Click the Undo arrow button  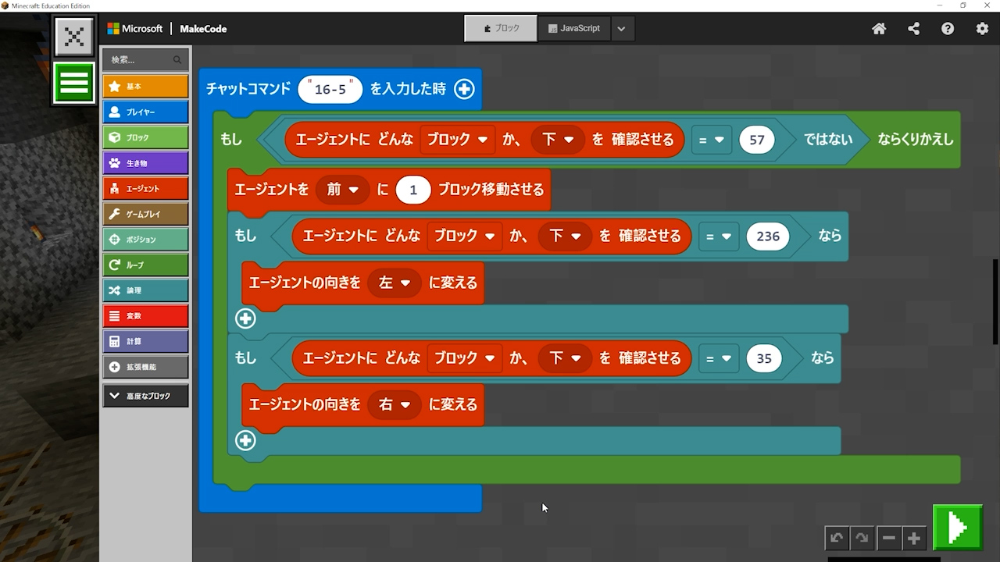tap(837, 538)
